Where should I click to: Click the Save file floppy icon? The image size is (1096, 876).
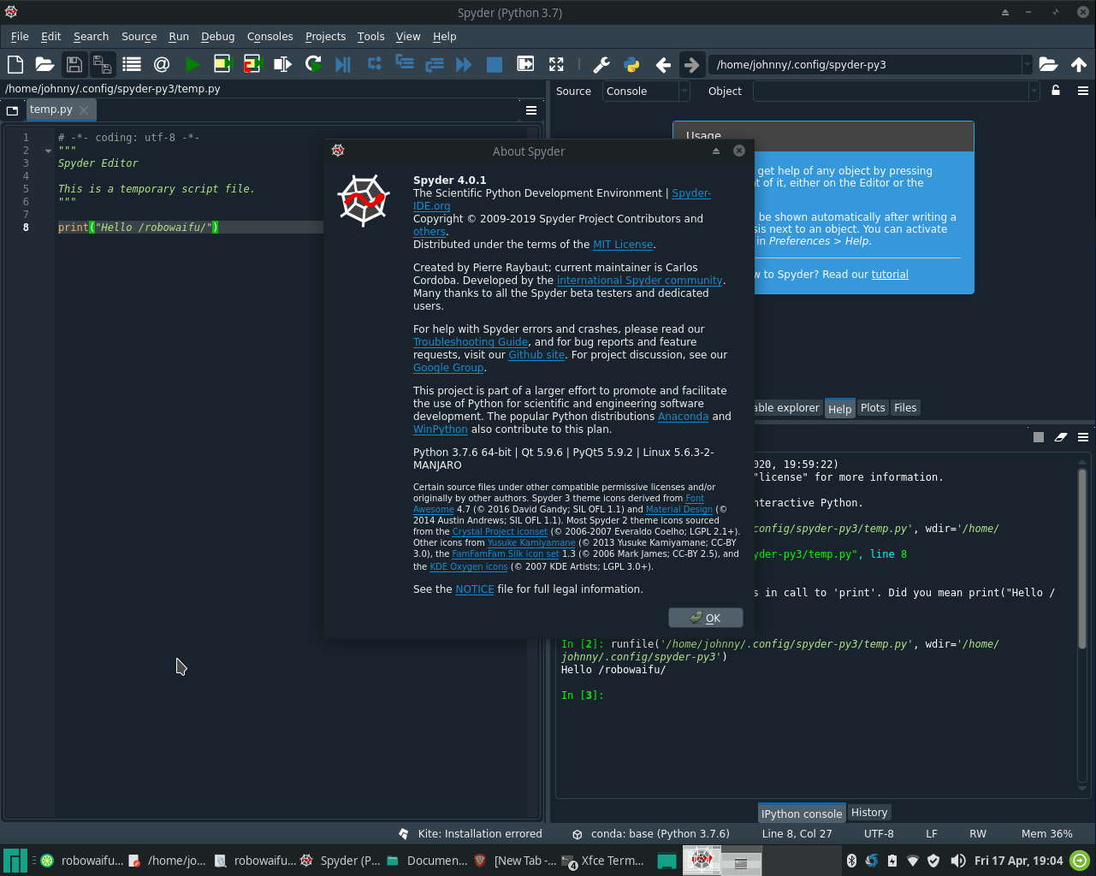(x=74, y=64)
